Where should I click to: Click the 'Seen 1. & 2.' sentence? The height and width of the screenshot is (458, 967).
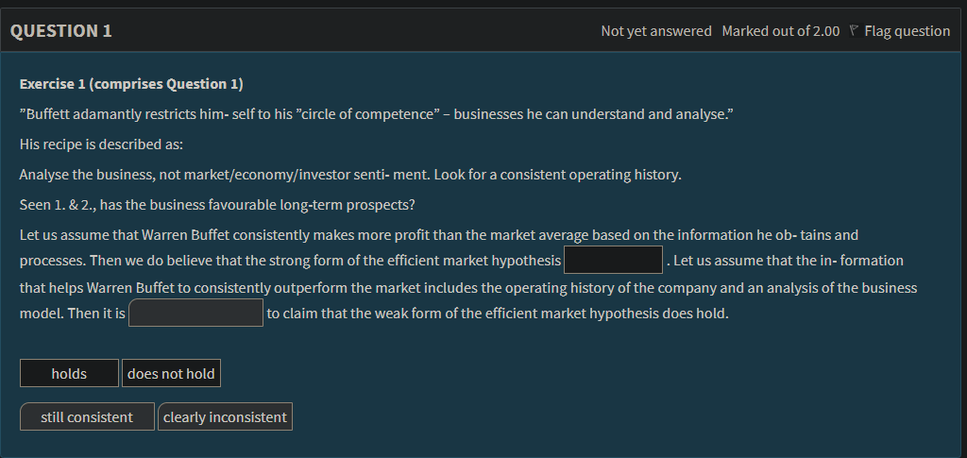pos(217,205)
